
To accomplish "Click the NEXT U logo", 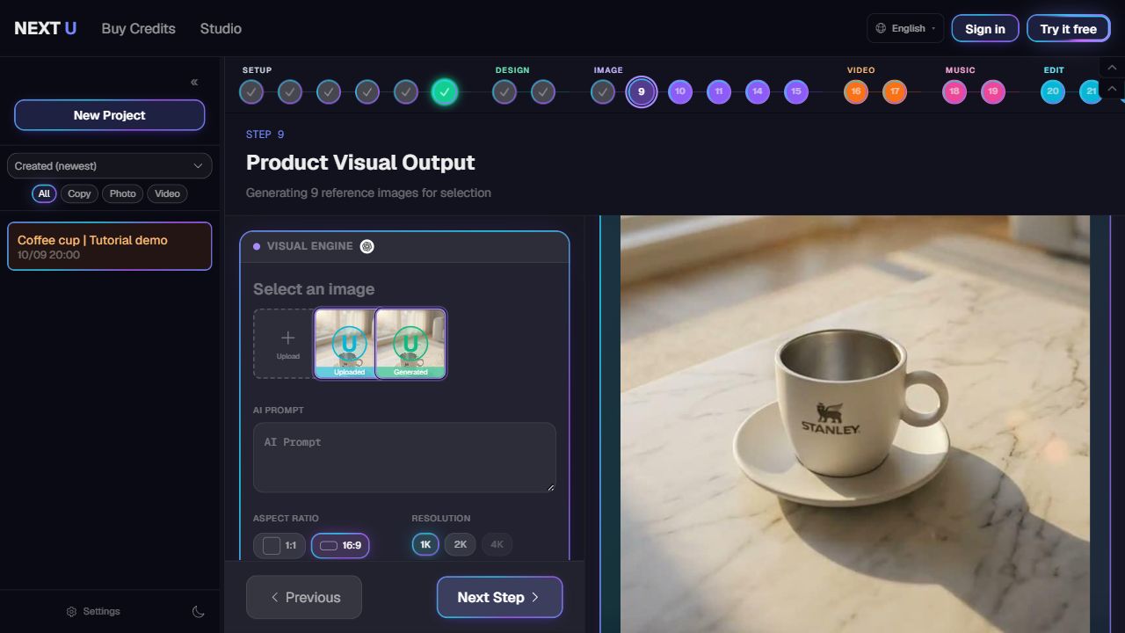I will click(46, 28).
